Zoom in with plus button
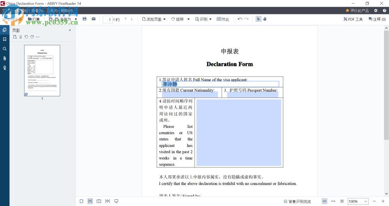Screen dimensions: 389x206 (383, 201)
